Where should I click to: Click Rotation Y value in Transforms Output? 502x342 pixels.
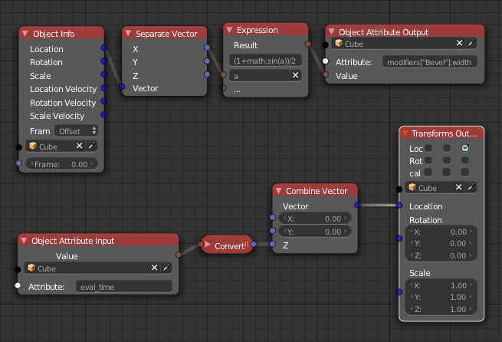click(441, 243)
